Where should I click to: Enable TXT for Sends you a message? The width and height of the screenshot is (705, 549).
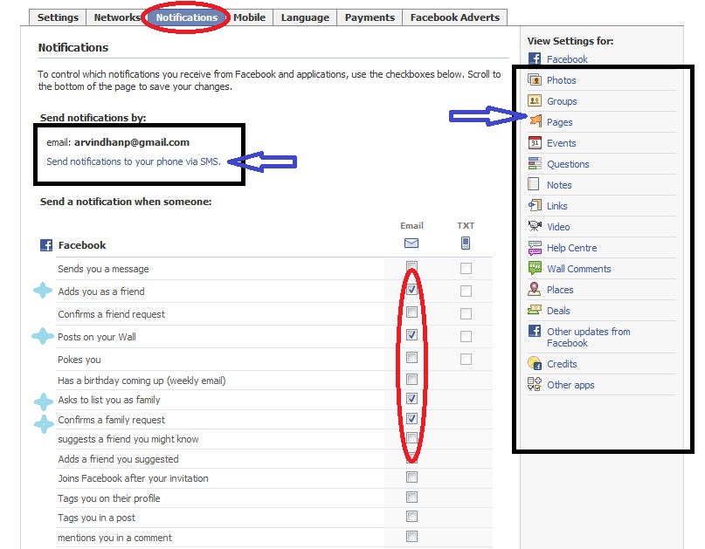click(466, 269)
